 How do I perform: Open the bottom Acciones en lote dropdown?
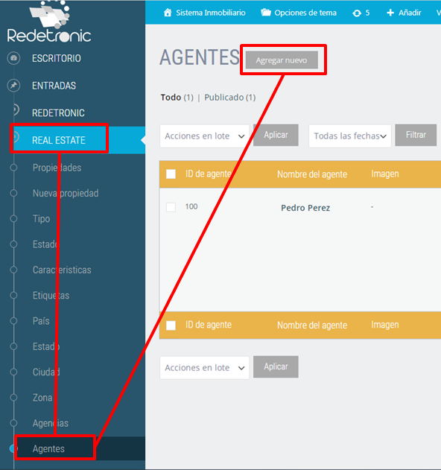(x=204, y=368)
